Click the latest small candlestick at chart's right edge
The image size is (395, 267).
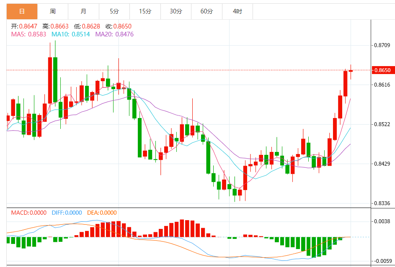click(x=351, y=71)
